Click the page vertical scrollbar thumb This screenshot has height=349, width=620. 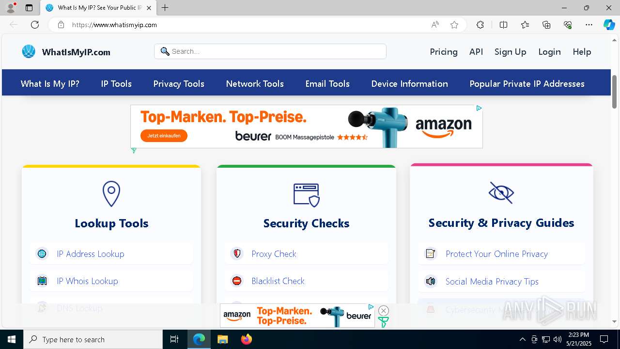point(615,92)
